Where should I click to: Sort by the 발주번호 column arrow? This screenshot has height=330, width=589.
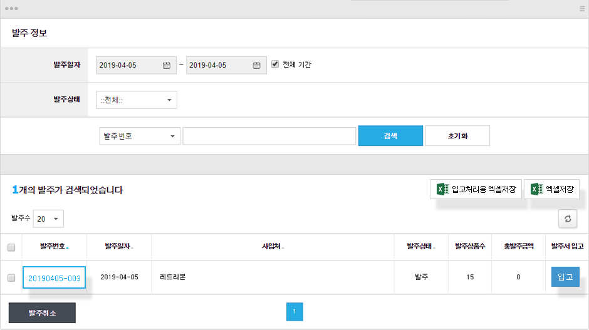[x=67, y=247]
